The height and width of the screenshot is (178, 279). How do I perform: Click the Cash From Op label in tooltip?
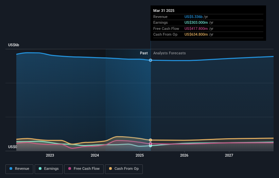coord(165,35)
